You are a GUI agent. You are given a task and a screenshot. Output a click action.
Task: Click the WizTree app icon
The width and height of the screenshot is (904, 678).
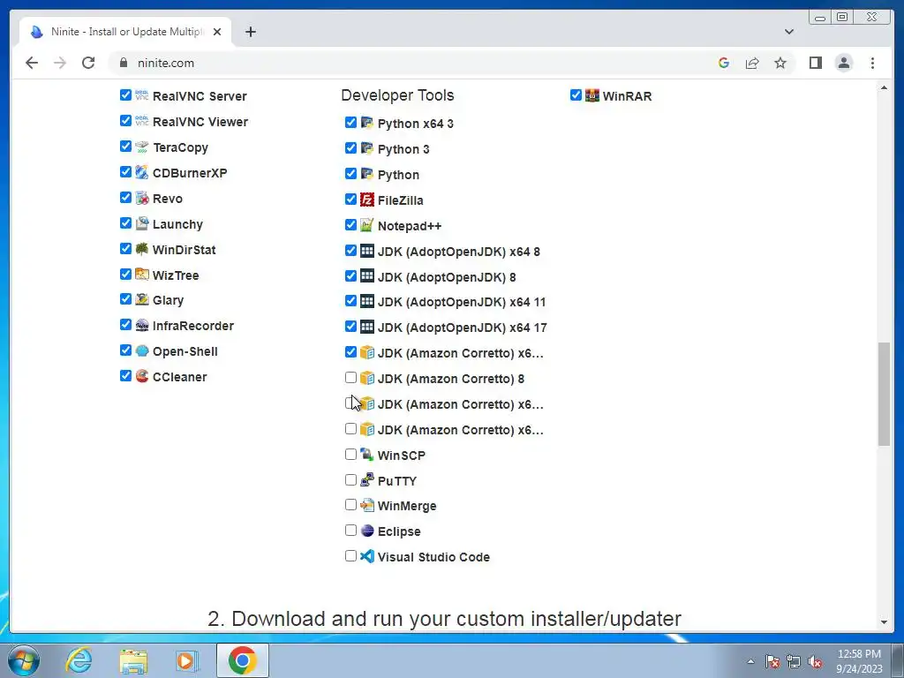[x=142, y=275]
